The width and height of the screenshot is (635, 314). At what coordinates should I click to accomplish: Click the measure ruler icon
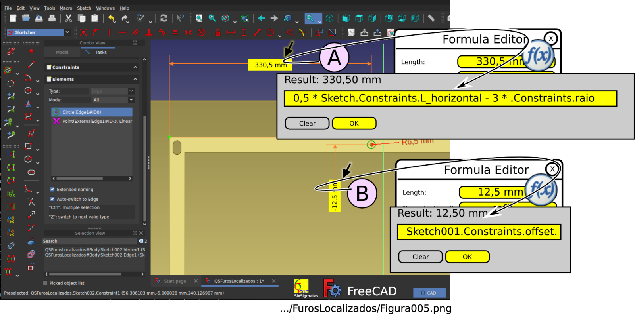click(431, 18)
